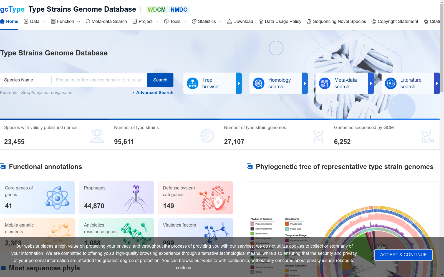Click the Public Data legend color swatch
444x277 pixels.
tap(287, 229)
